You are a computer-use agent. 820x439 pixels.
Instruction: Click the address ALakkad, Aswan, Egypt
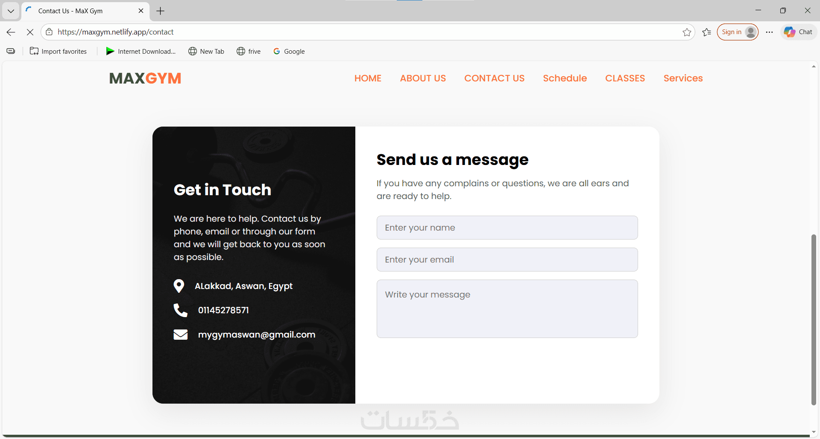tap(243, 286)
